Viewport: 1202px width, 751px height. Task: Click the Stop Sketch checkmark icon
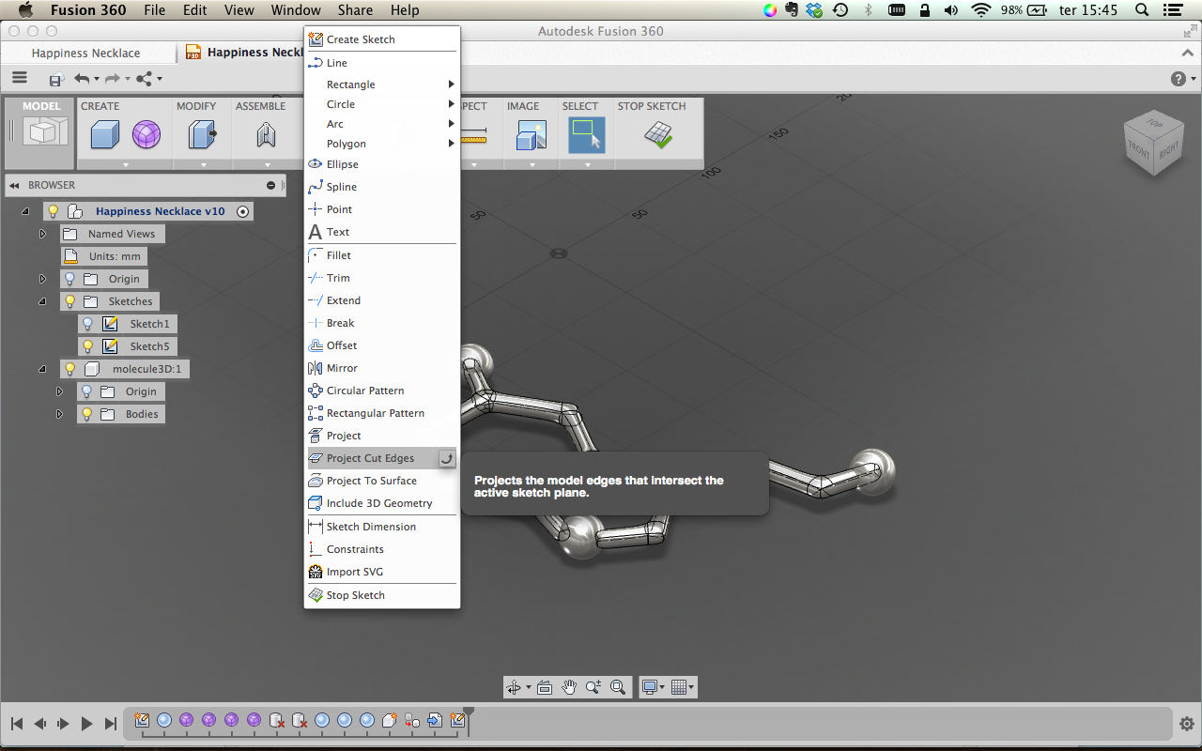[x=658, y=135]
